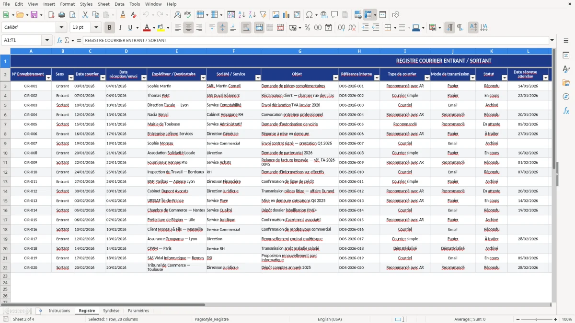Viewport: 575px width, 323px height.
Task: Click the formula input line field
Action: (x=316, y=40)
